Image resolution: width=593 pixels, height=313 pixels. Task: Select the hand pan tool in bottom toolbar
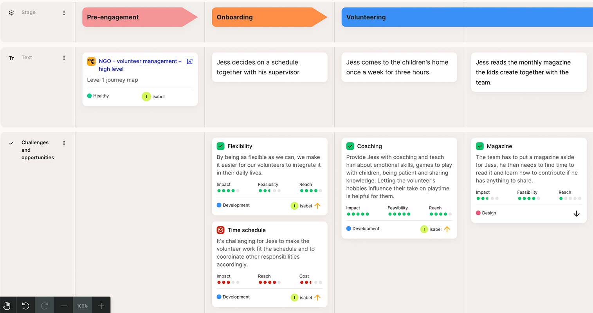click(x=6, y=305)
